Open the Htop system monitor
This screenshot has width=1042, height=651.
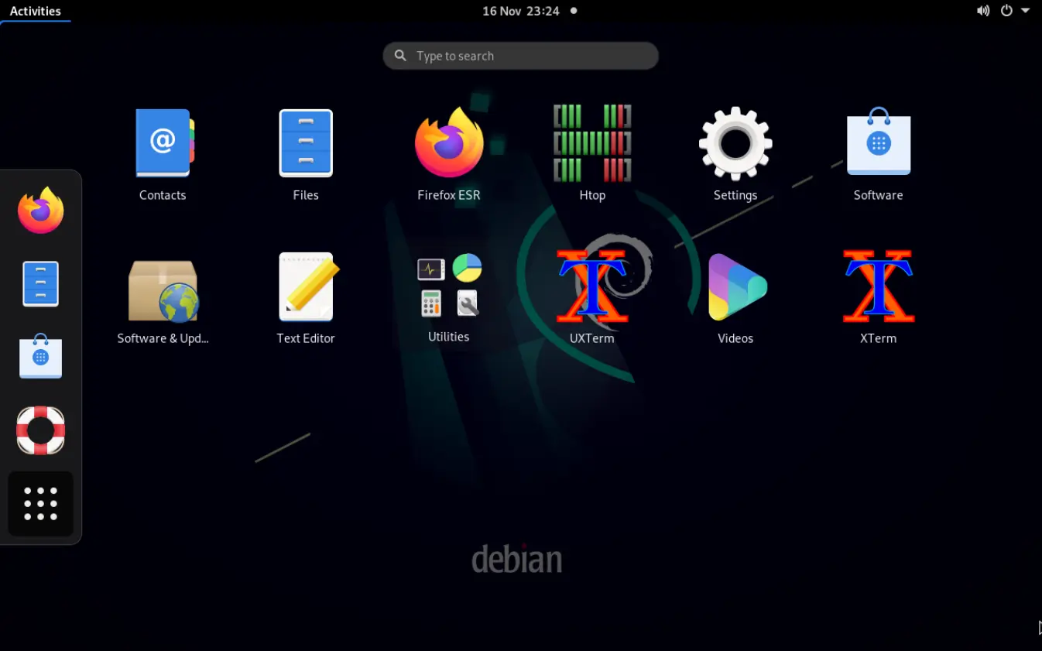592,143
